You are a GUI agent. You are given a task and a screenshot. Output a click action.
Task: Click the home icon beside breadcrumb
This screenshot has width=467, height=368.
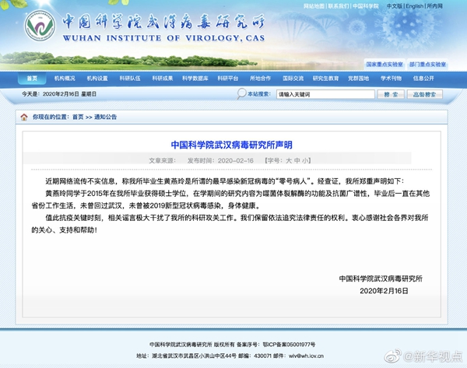click(x=23, y=117)
